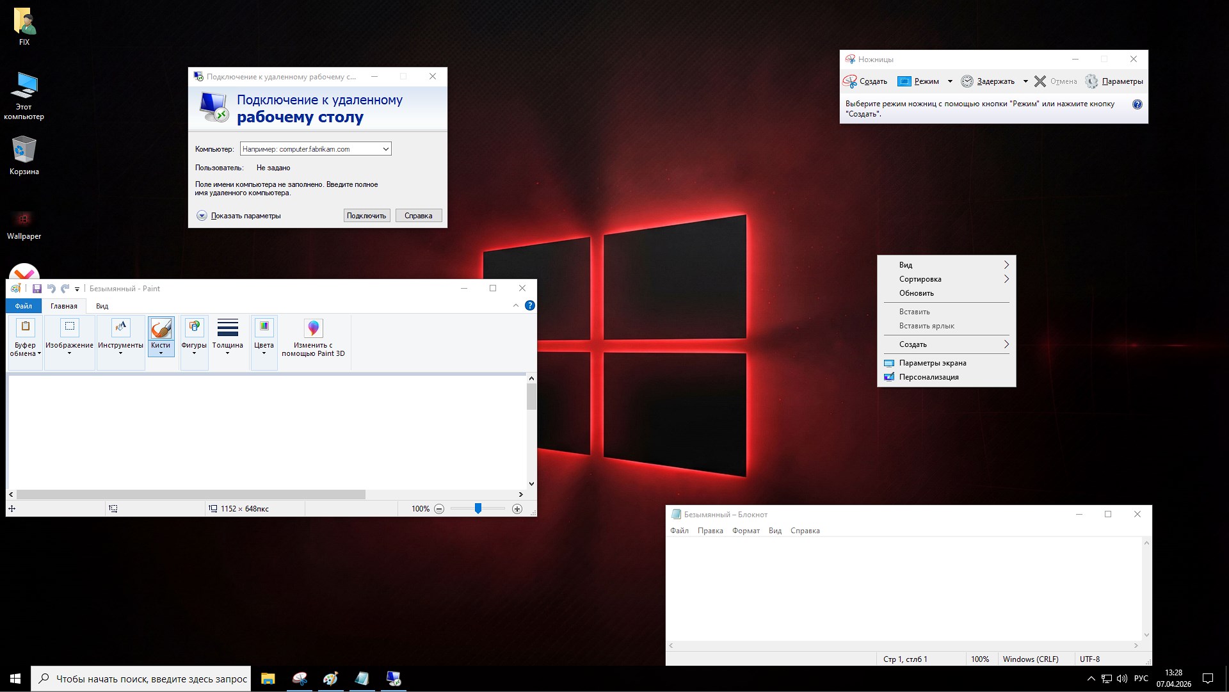The height and width of the screenshot is (692, 1229).
Task: Select Персонализация in the context menu
Action: point(928,377)
